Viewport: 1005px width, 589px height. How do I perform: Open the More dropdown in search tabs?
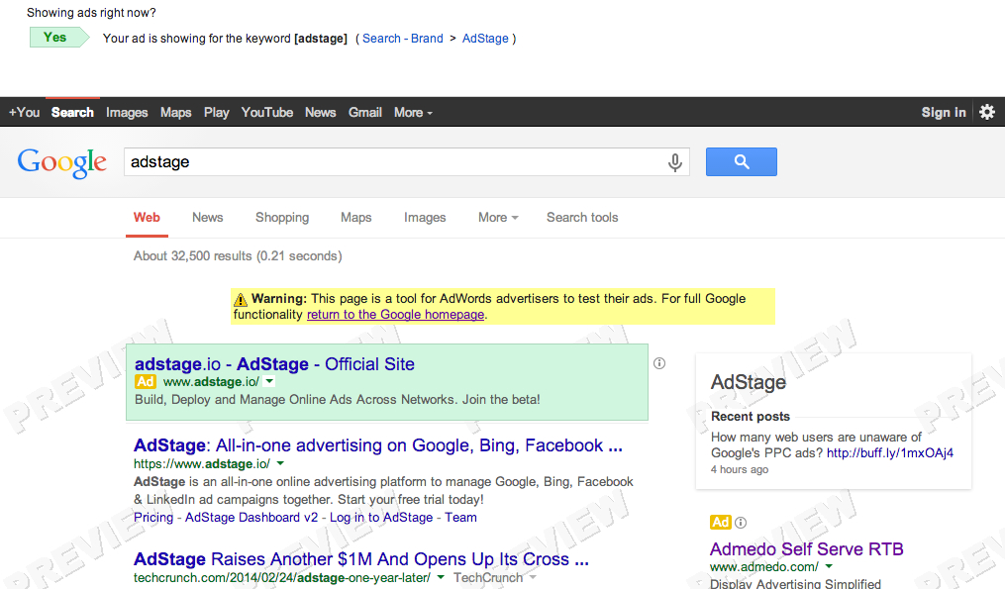(x=498, y=218)
